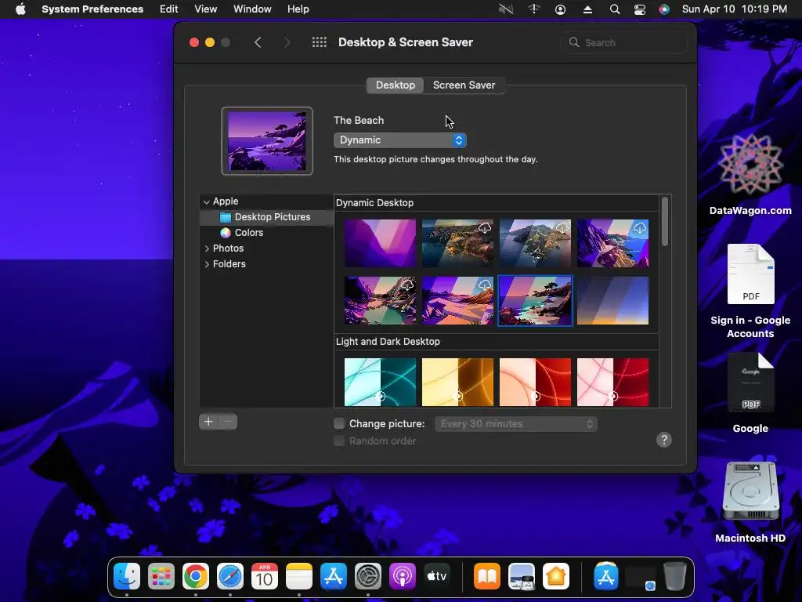Choose the Big Sur aerial coastline wallpaper
Viewport: 802px width, 602px height.
(457, 243)
